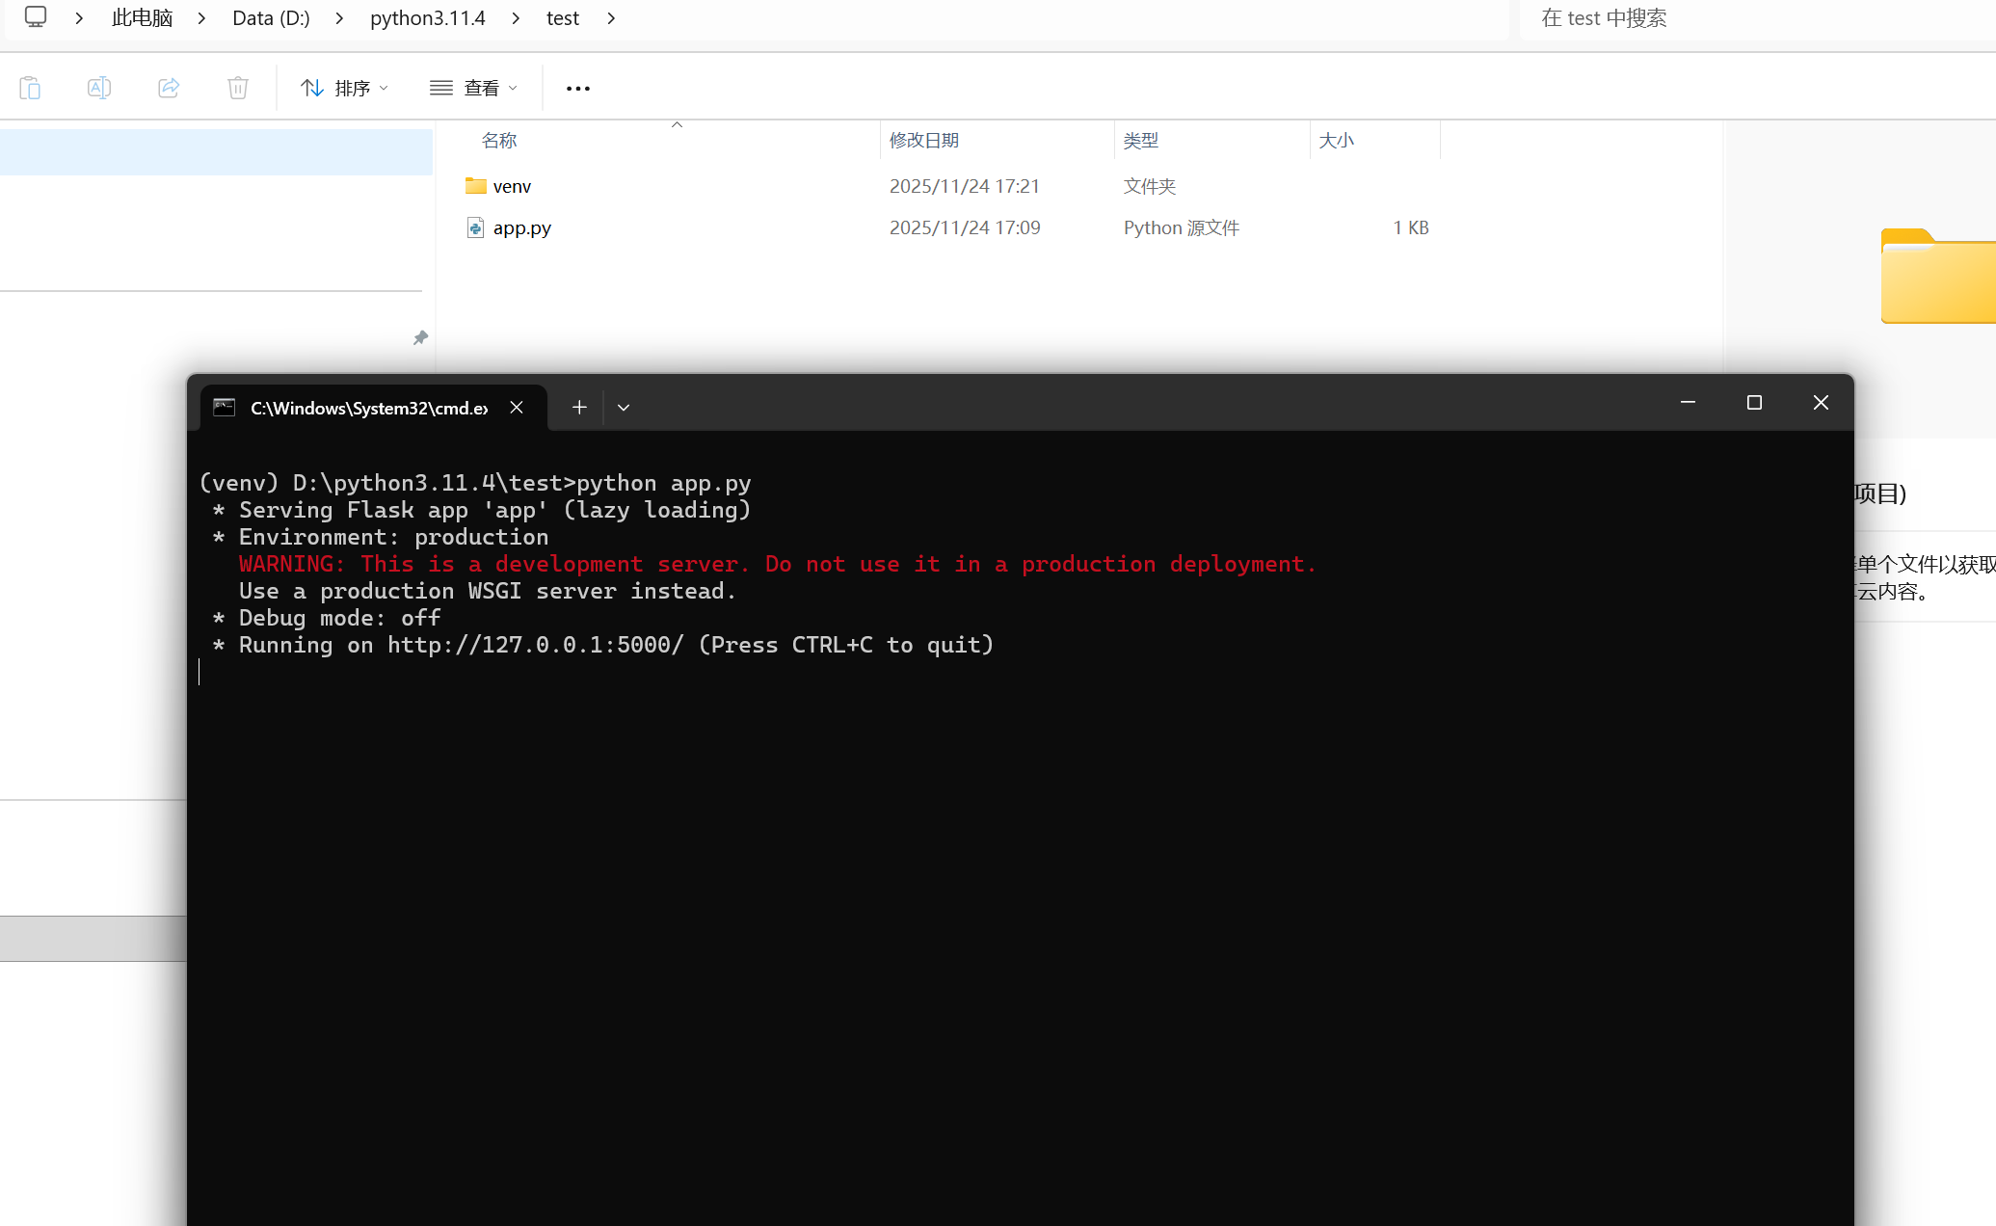Click the http://127.0.0.1:5000 server URL
1996x1226 pixels.
pos(534,645)
